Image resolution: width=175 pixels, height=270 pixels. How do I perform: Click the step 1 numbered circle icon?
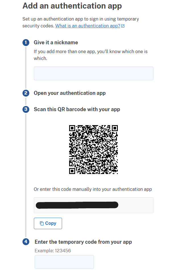[x=26, y=42]
